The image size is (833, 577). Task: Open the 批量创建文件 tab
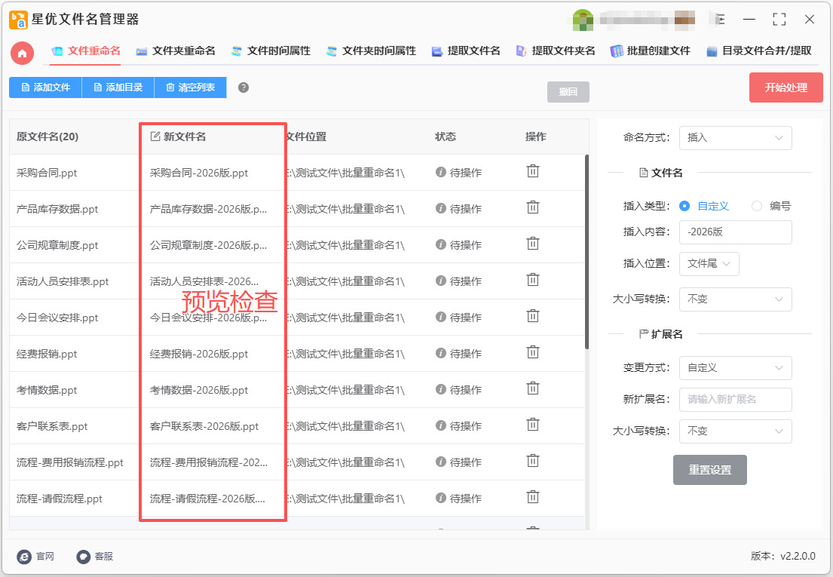(651, 51)
